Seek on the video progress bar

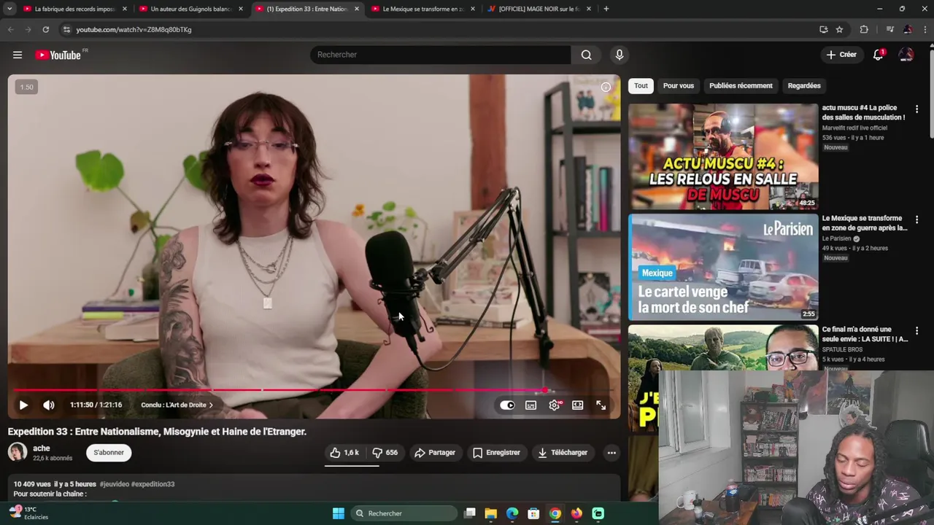click(x=314, y=390)
